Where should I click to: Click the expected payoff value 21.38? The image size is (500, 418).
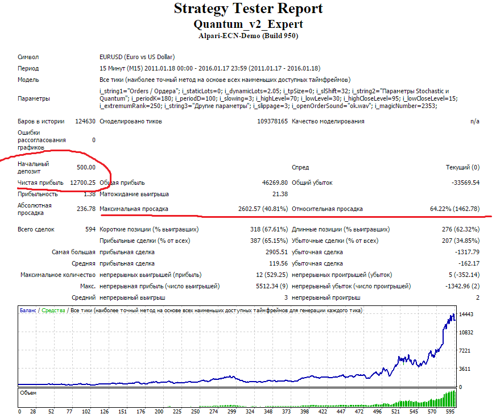point(280,194)
